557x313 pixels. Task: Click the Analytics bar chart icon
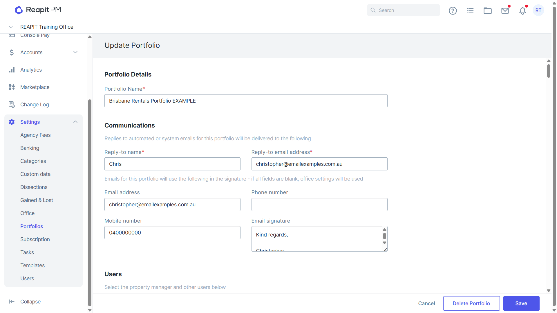(12, 70)
